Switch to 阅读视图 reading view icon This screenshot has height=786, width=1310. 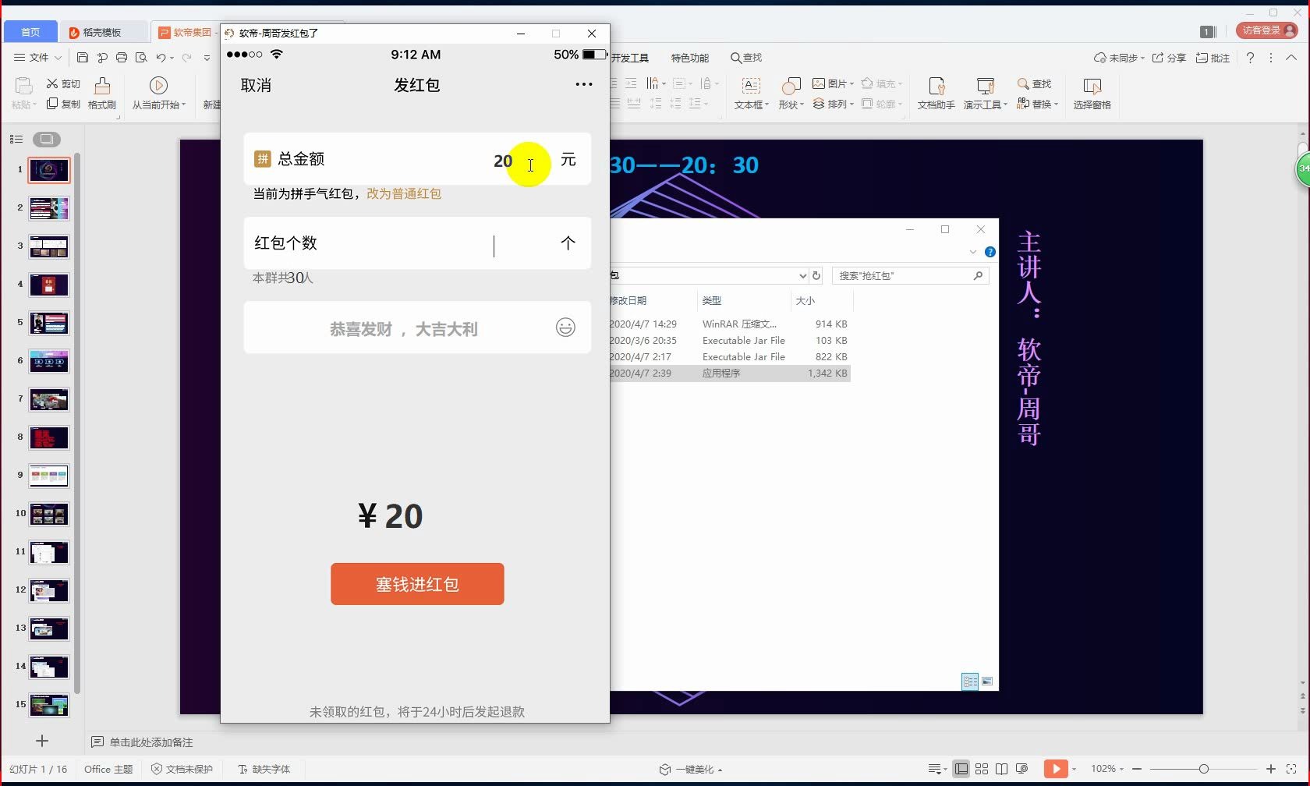coord(1002,769)
